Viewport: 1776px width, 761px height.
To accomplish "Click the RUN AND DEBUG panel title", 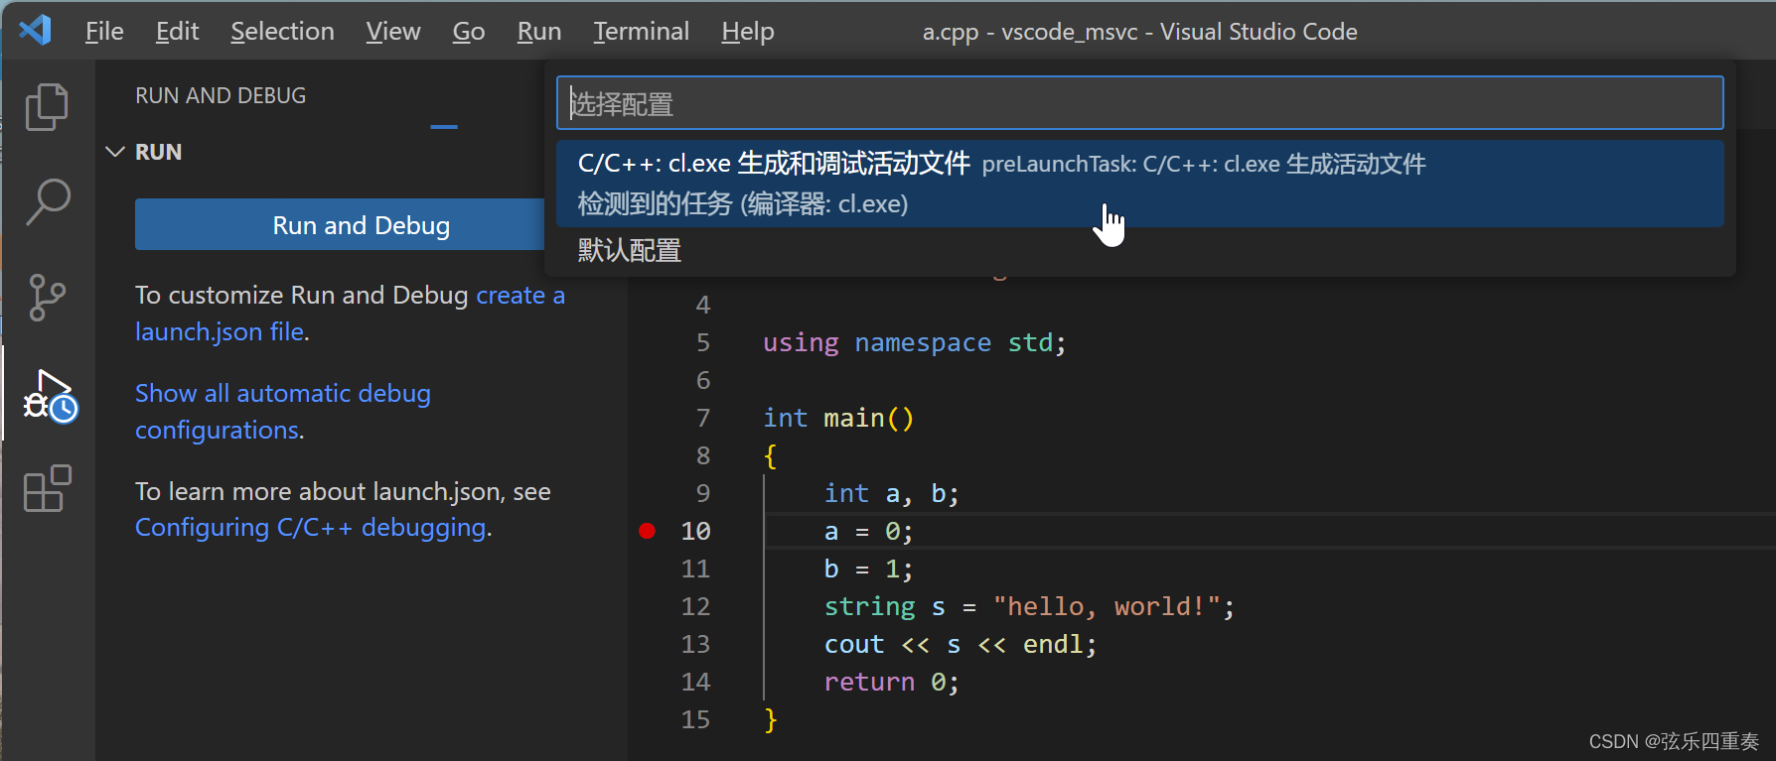I will 221,95.
